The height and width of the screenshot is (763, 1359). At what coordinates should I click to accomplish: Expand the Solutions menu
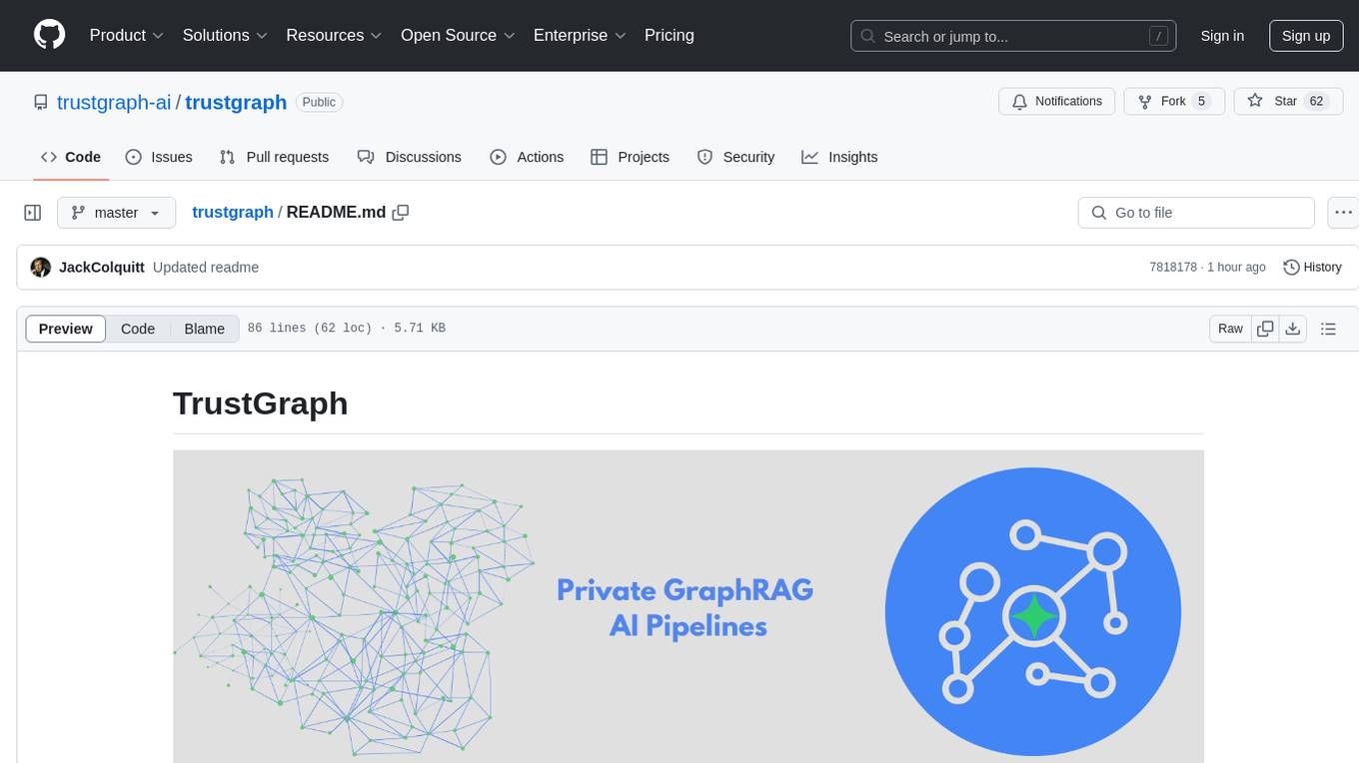[225, 35]
